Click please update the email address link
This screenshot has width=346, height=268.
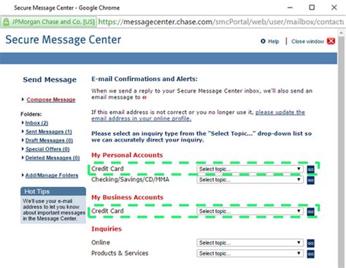click(198, 115)
